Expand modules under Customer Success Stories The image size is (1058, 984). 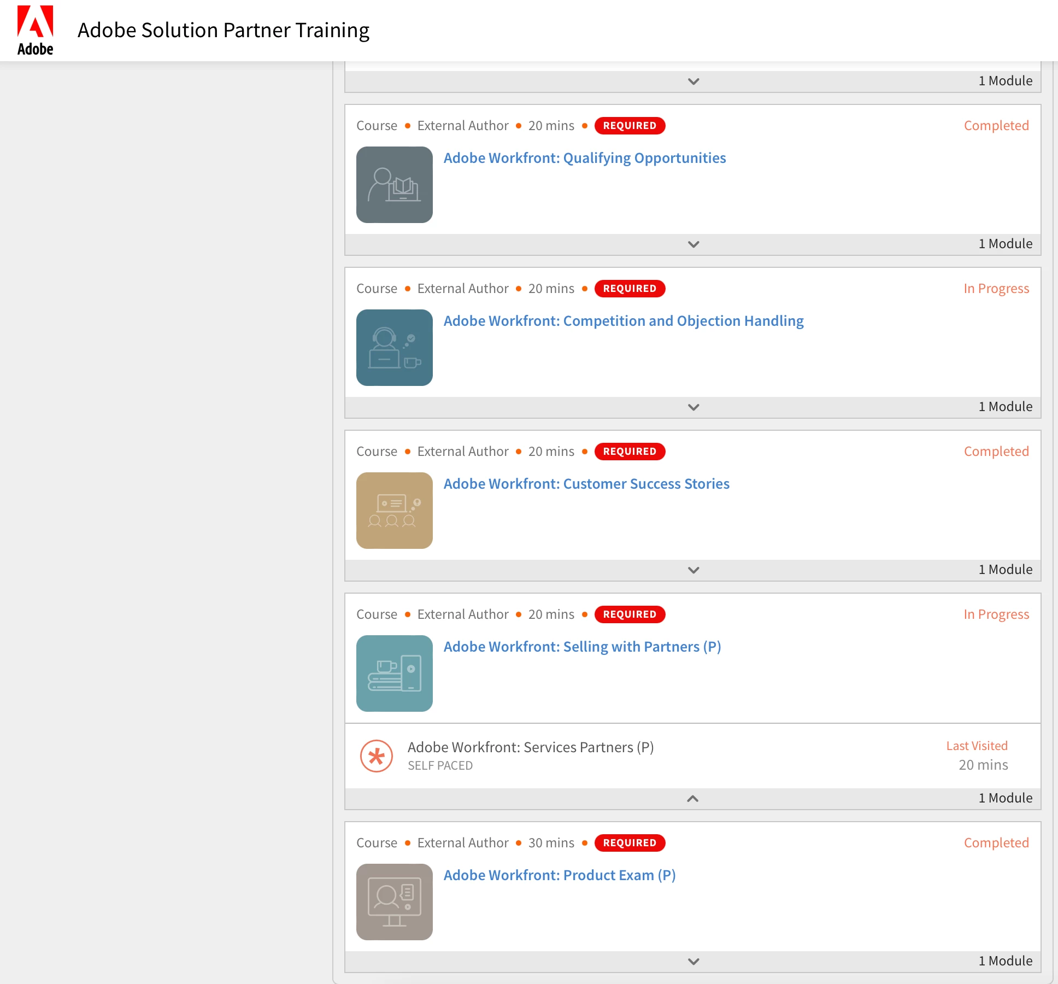[x=693, y=570]
